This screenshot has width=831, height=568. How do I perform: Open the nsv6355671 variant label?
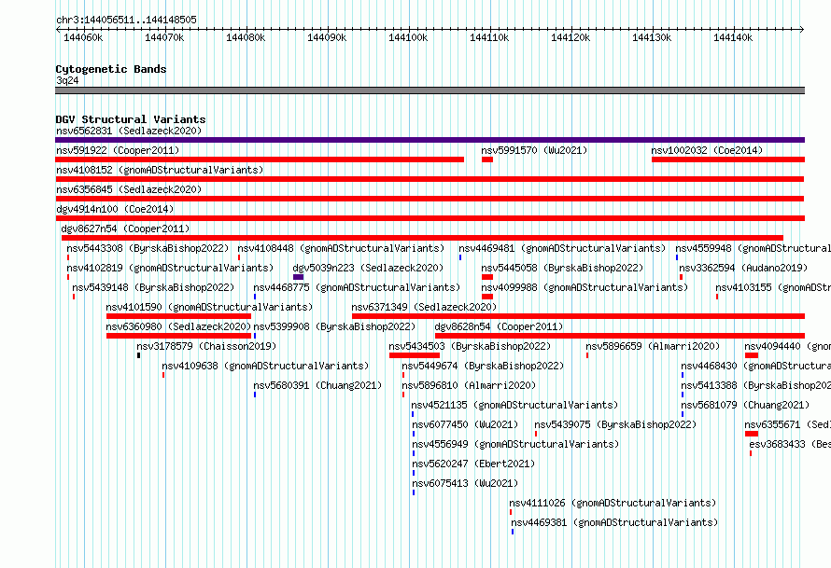click(x=787, y=424)
